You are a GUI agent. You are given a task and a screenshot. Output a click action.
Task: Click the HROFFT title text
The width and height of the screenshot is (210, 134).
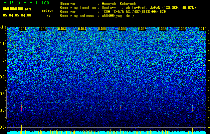pyautogui.click(x=21, y=3)
